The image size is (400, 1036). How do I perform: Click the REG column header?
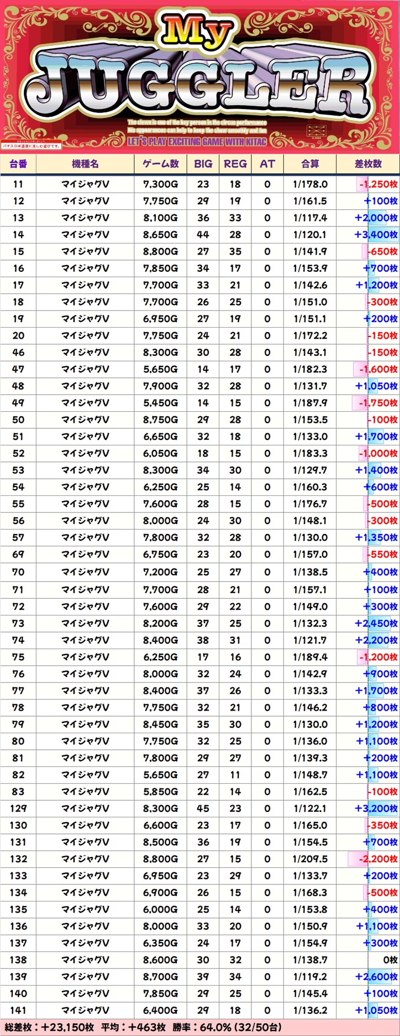(x=235, y=164)
